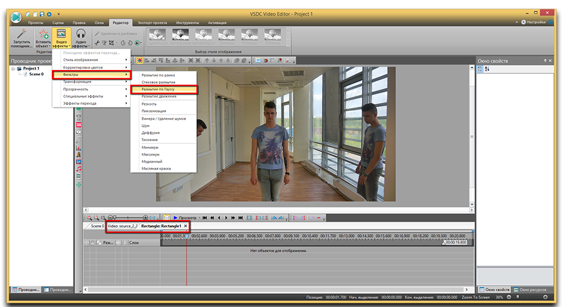Click the sort alphabetically icon in properties window
This screenshot has width=563, height=307.
487,69
